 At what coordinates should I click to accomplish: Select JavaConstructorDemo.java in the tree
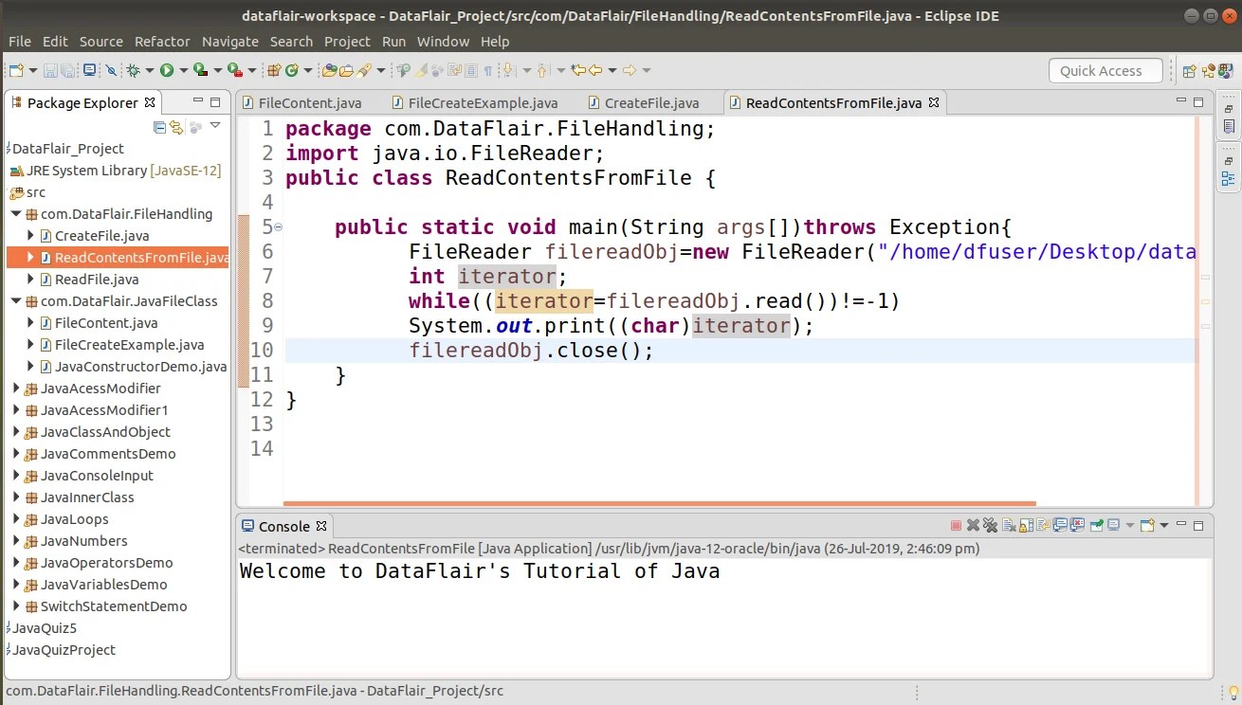140,367
